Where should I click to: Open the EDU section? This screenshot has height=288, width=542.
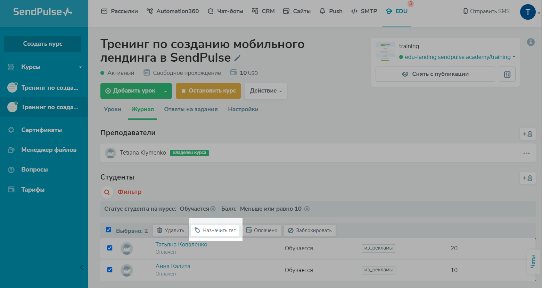coord(396,11)
